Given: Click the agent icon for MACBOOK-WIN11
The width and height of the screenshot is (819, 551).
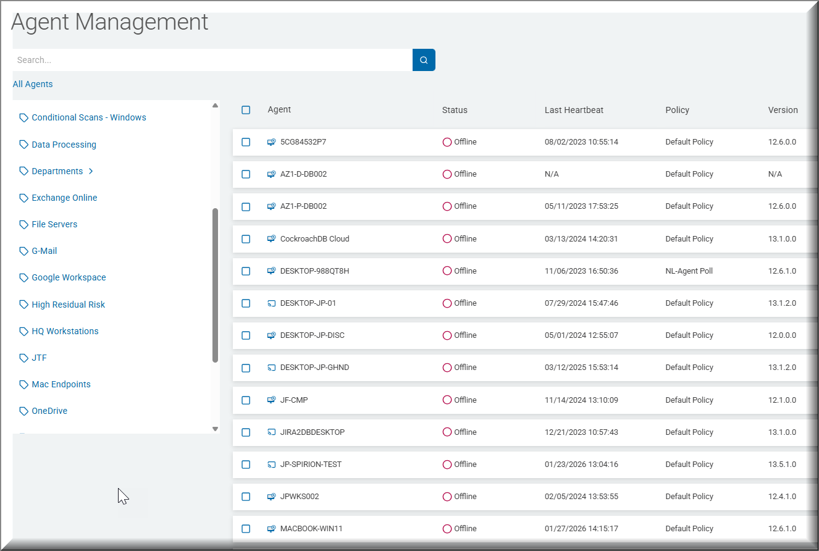Looking at the screenshot, I should coord(271,529).
